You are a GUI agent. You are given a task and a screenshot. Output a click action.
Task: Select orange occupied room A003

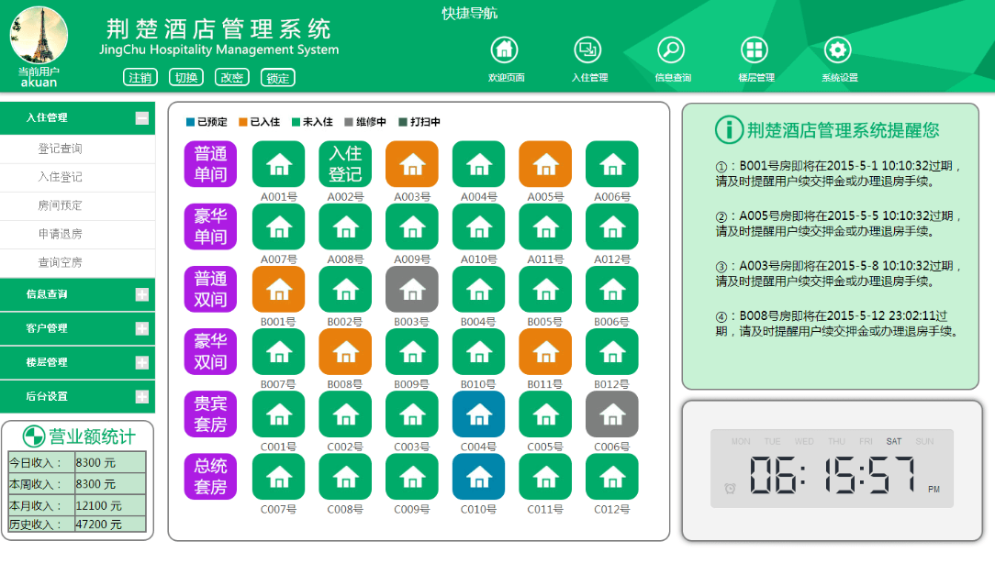coord(412,164)
